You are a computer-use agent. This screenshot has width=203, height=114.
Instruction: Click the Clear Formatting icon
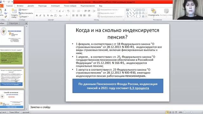coord(68,11)
